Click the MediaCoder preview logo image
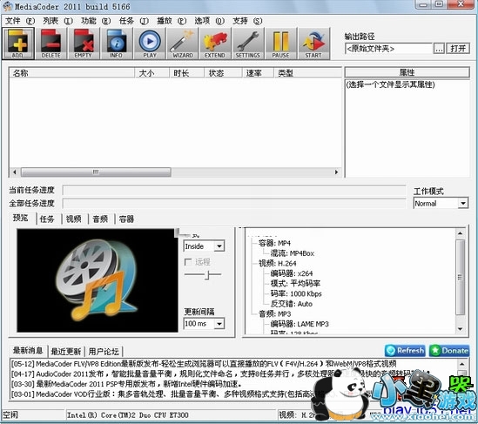 click(x=98, y=280)
